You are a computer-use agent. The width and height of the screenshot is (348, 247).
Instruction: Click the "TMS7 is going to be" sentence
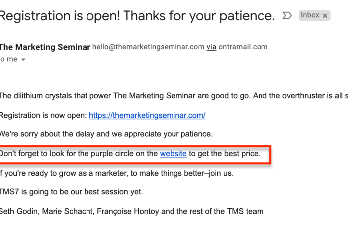click(72, 192)
